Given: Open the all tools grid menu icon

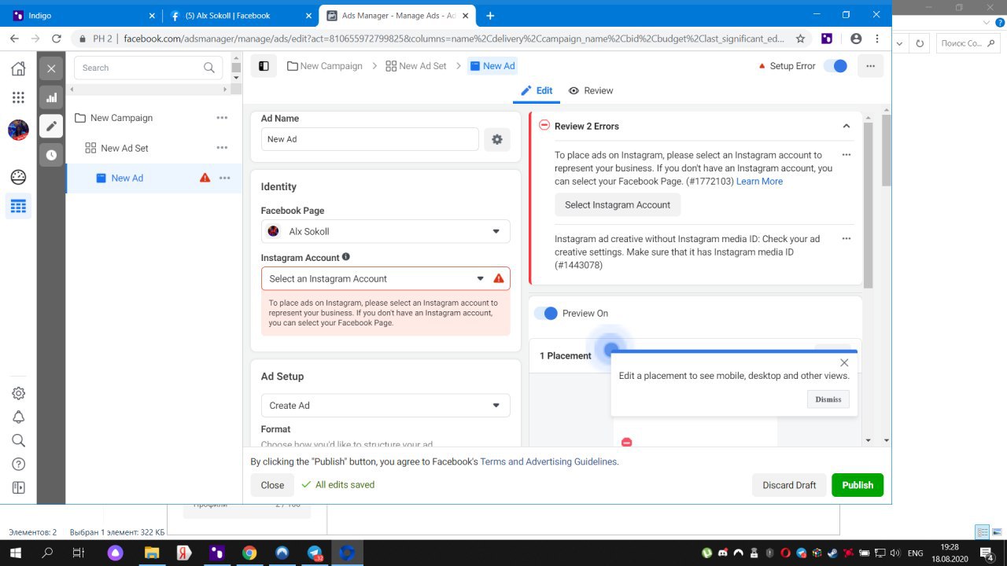Looking at the screenshot, I should pyautogui.click(x=18, y=97).
